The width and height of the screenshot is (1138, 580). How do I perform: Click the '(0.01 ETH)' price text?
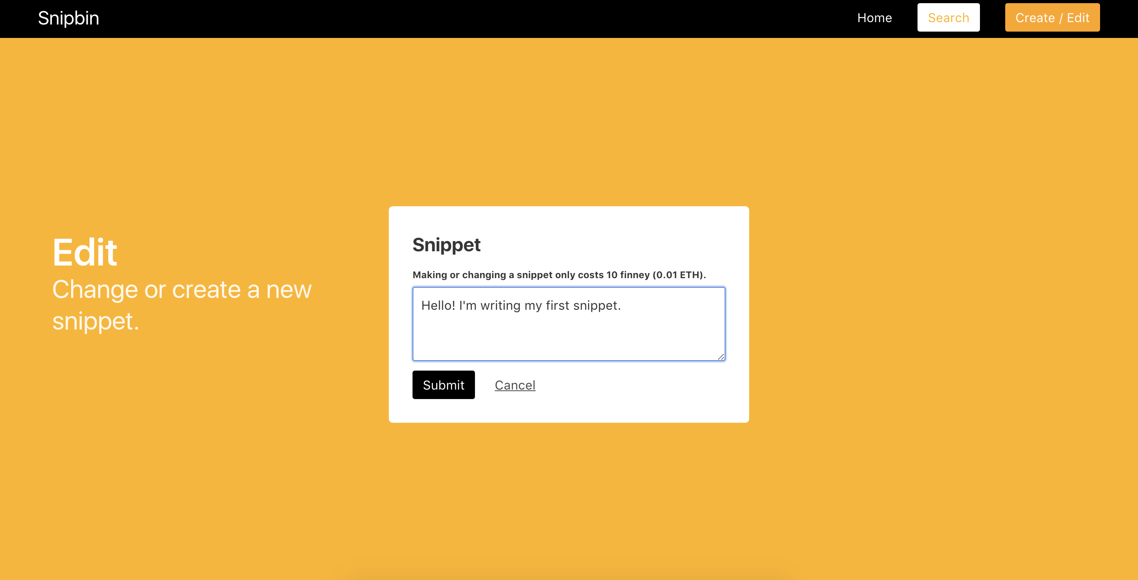coord(678,275)
